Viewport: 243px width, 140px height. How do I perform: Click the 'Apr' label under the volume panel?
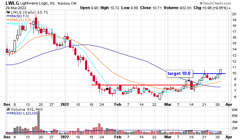point(229,137)
